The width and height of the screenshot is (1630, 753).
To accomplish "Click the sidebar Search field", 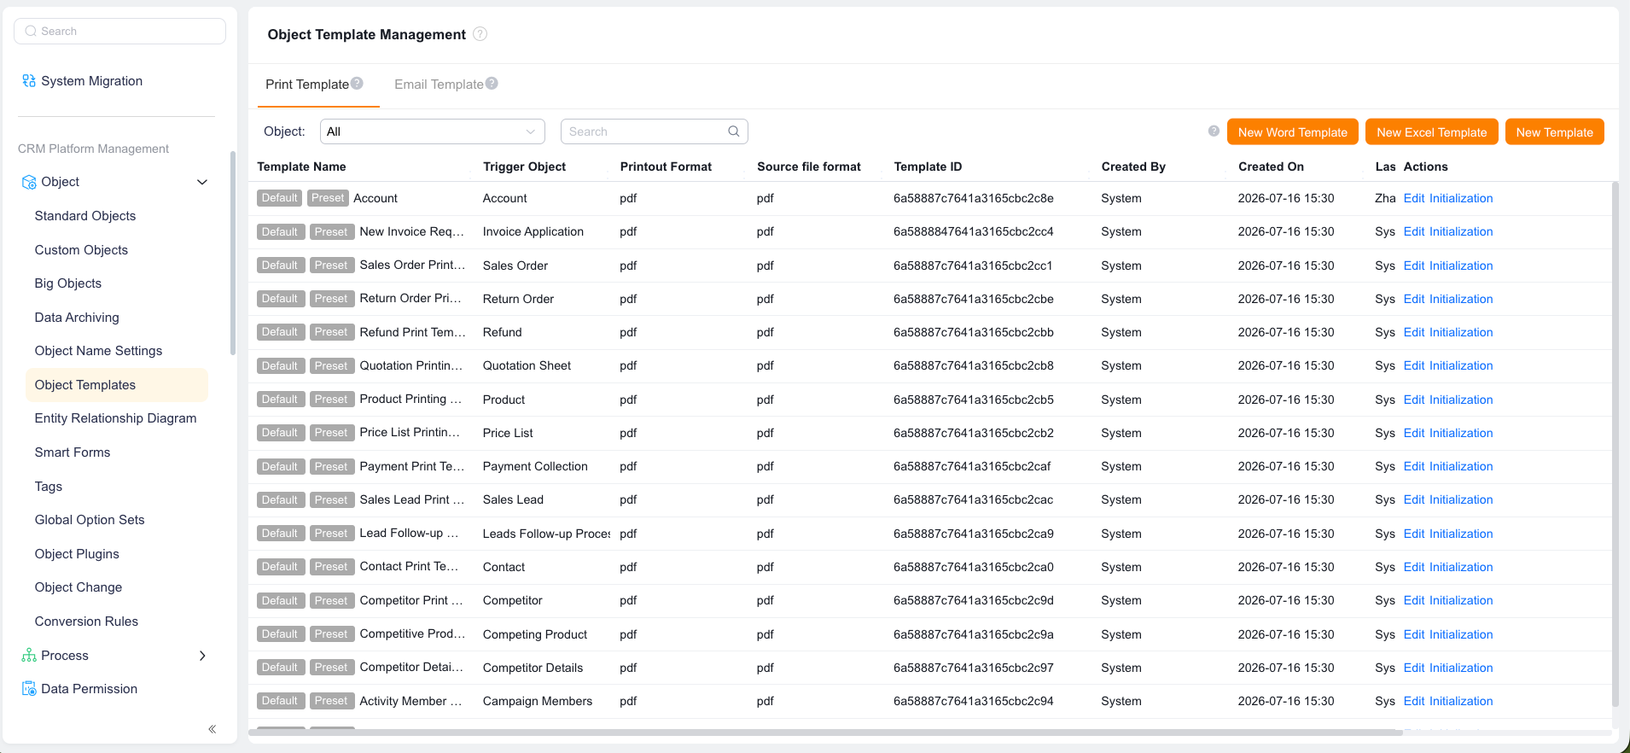I will (120, 32).
